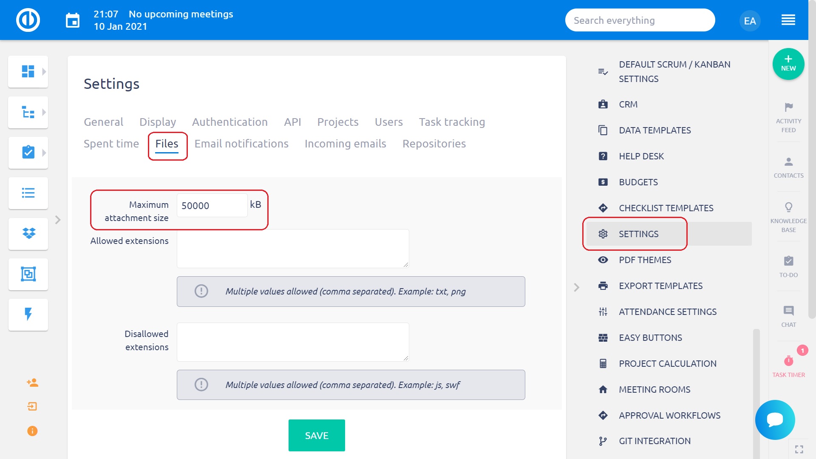Open the Knowledge Base lightbulb icon
Image resolution: width=816 pixels, height=459 pixels.
tap(788, 207)
